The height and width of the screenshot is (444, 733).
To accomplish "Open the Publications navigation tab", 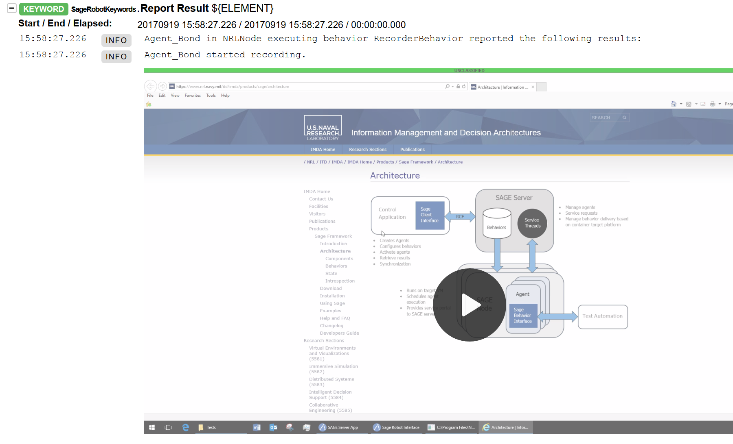I will [413, 150].
